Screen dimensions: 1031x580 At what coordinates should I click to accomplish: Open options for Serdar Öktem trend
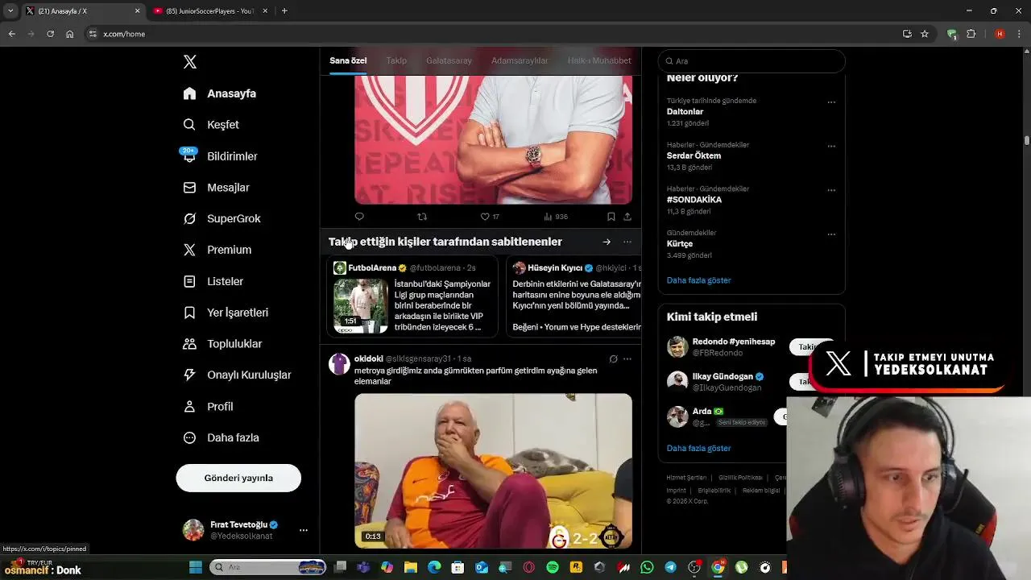(x=831, y=147)
